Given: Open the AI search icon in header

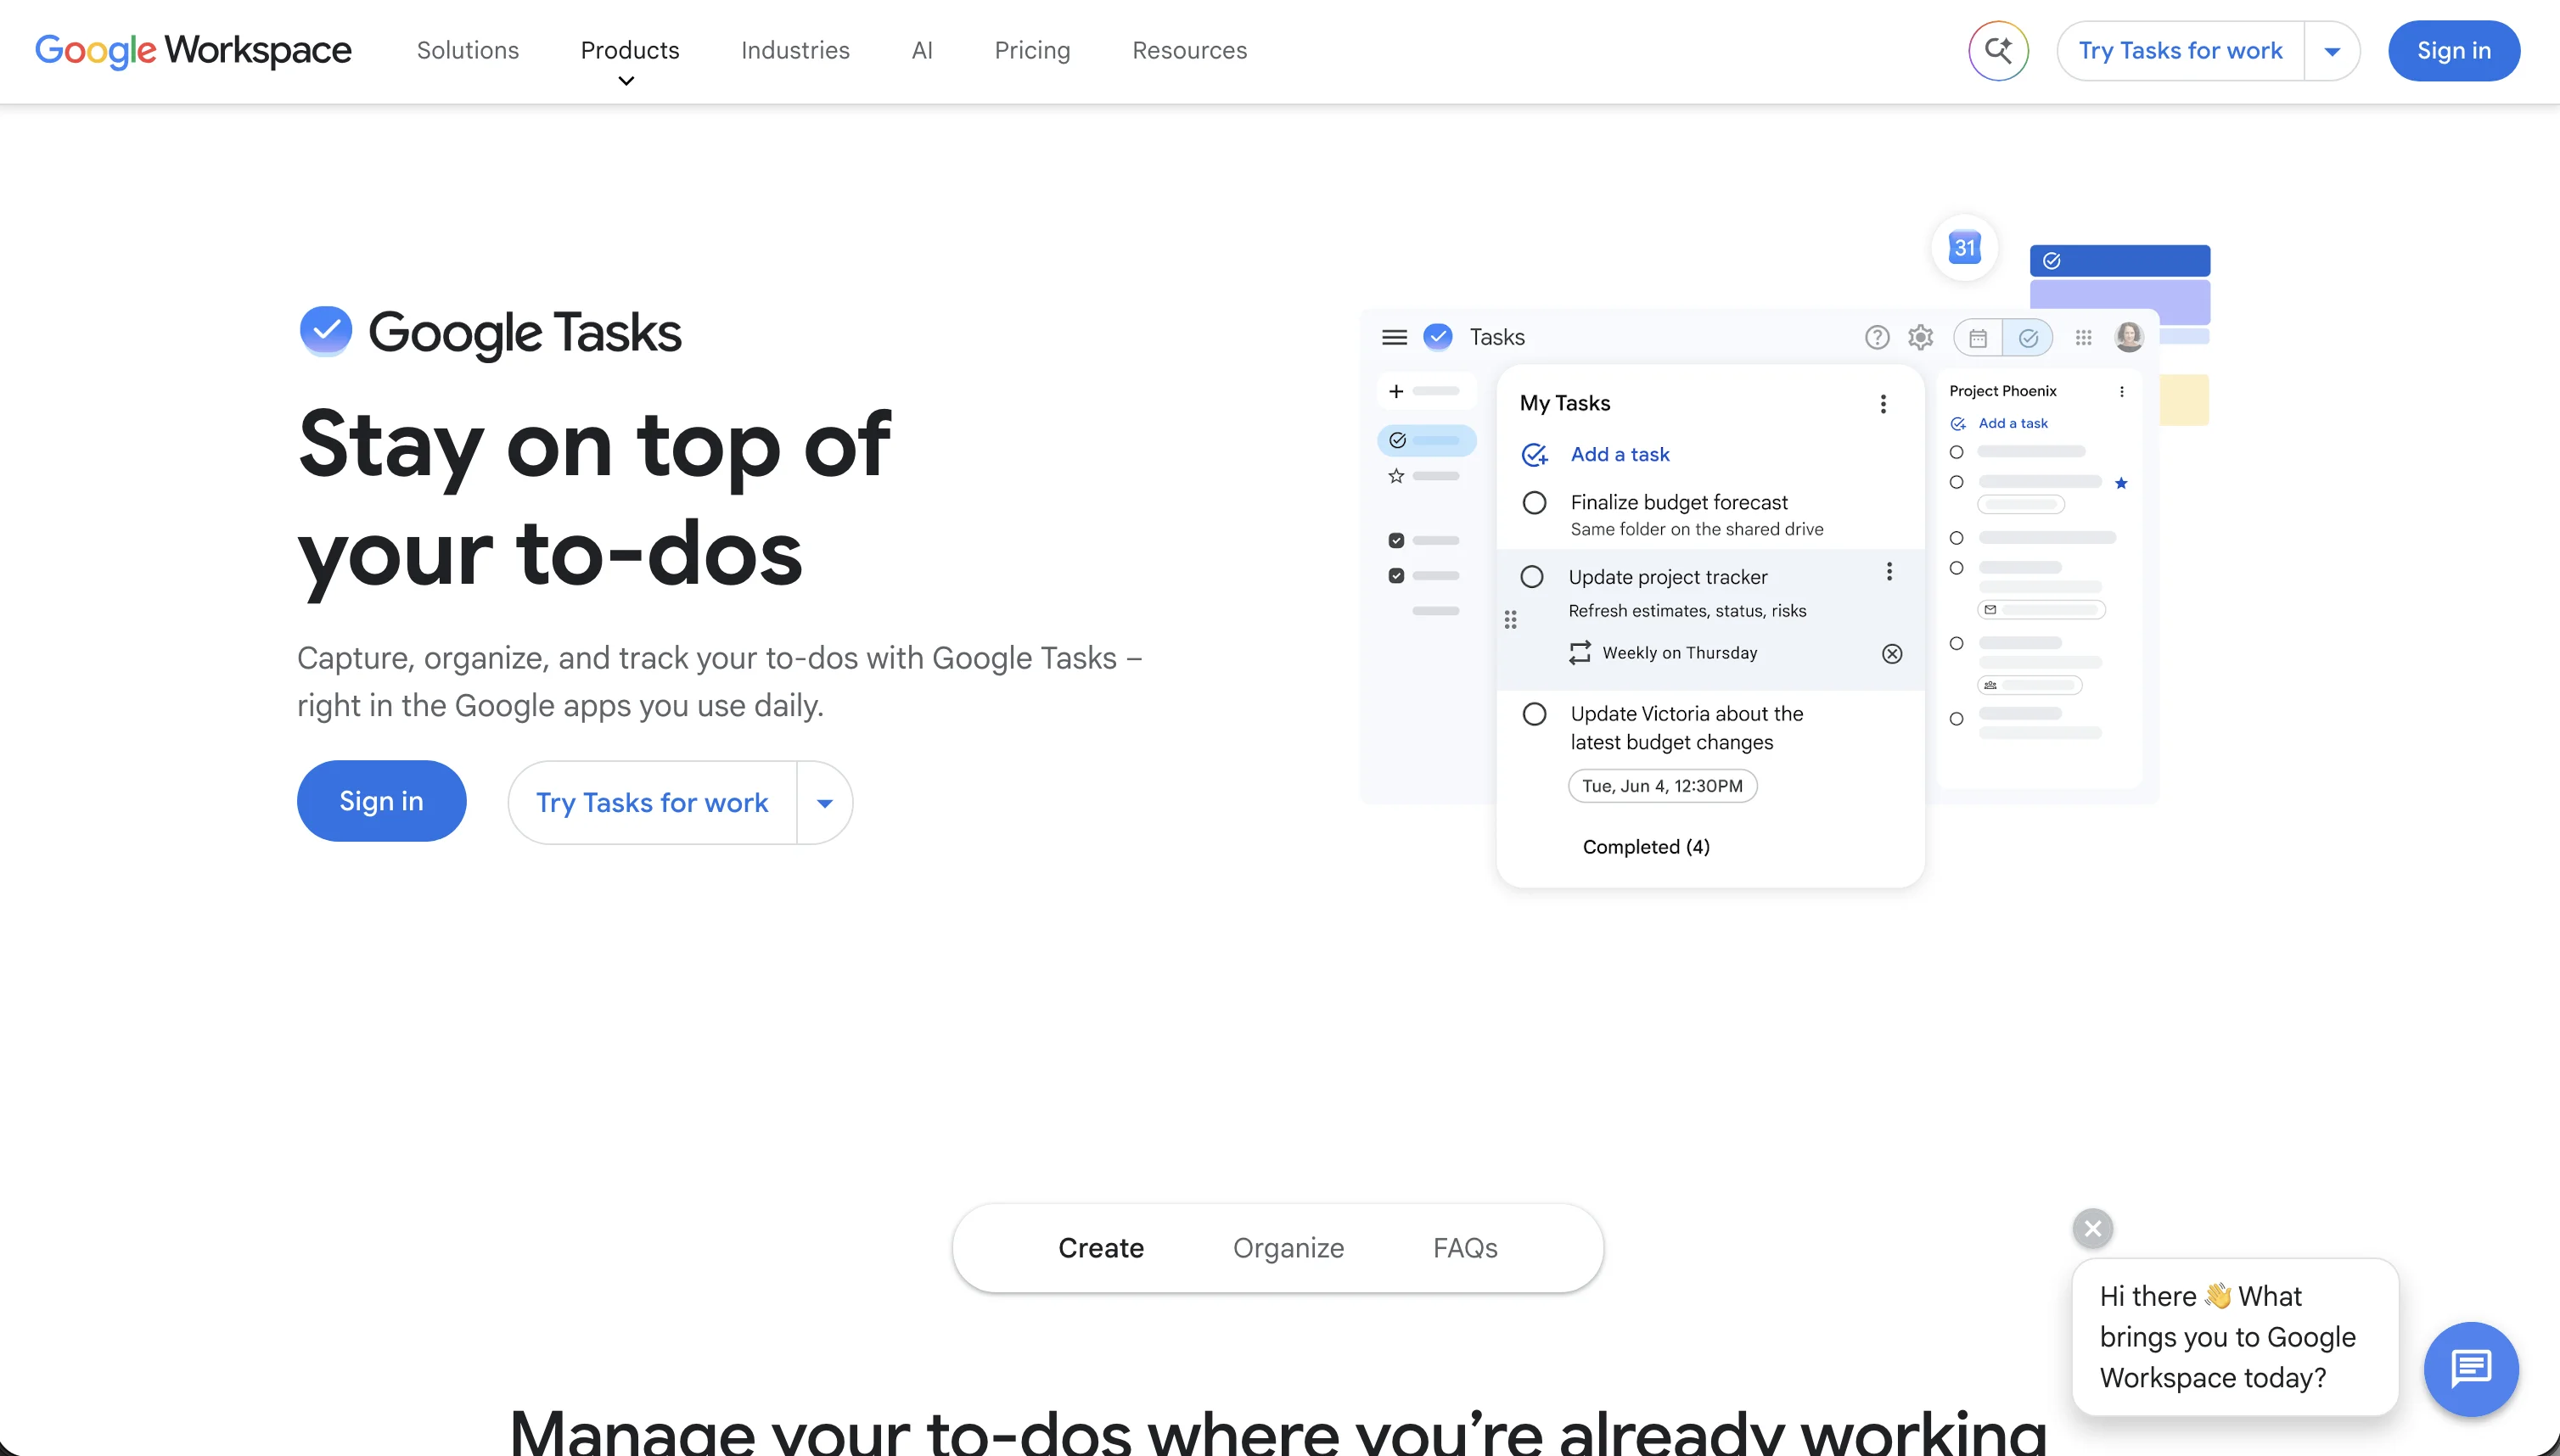Looking at the screenshot, I should pos(1998,50).
